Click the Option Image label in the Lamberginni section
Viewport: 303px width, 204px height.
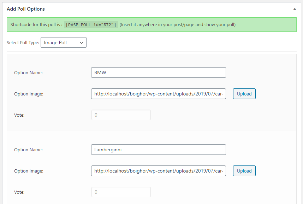(29, 171)
